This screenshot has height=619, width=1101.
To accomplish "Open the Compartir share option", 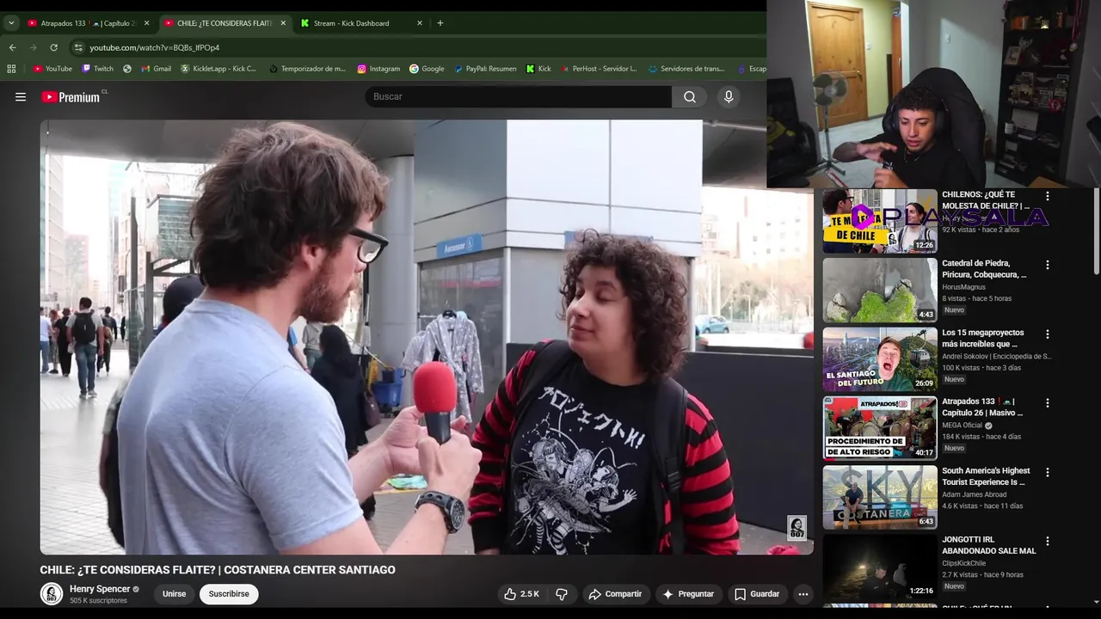I will (x=615, y=594).
